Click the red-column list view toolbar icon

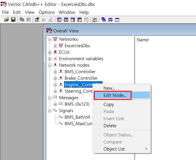click(66, 20)
